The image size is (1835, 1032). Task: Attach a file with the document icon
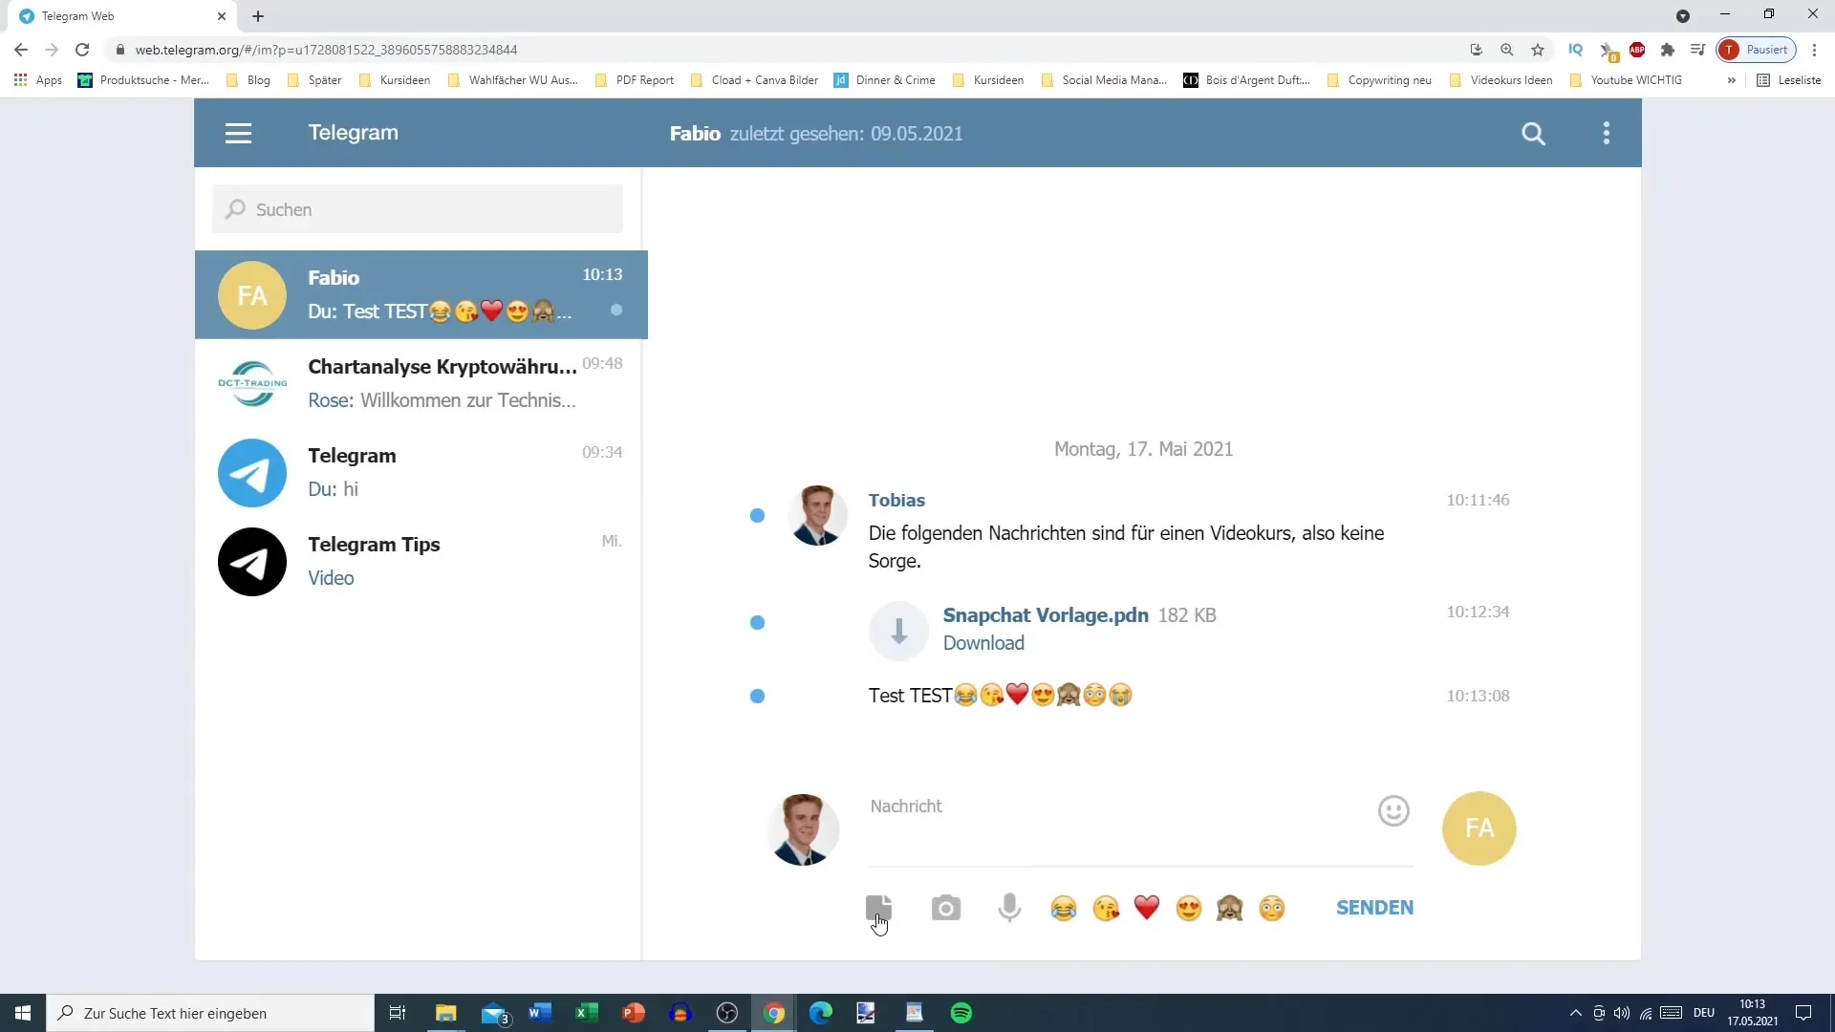(878, 907)
